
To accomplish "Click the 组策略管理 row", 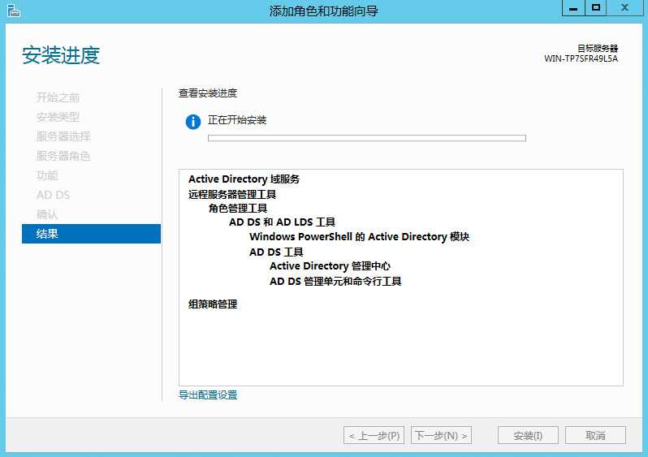I will click(x=213, y=304).
